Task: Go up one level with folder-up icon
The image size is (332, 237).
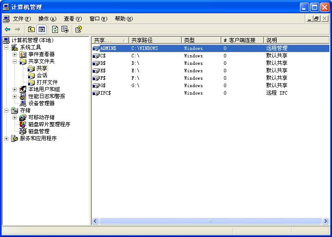Action: (x=31, y=29)
